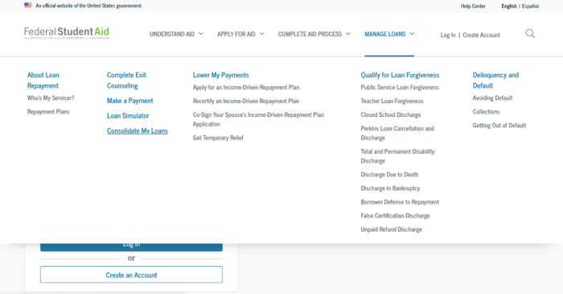
Task: Open the COMPLETE AID PROCESS menu
Action: point(310,34)
